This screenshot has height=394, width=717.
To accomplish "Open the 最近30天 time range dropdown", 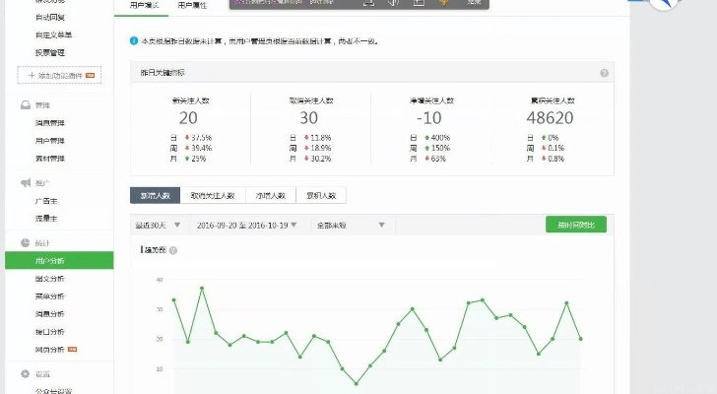I will click(x=158, y=225).
